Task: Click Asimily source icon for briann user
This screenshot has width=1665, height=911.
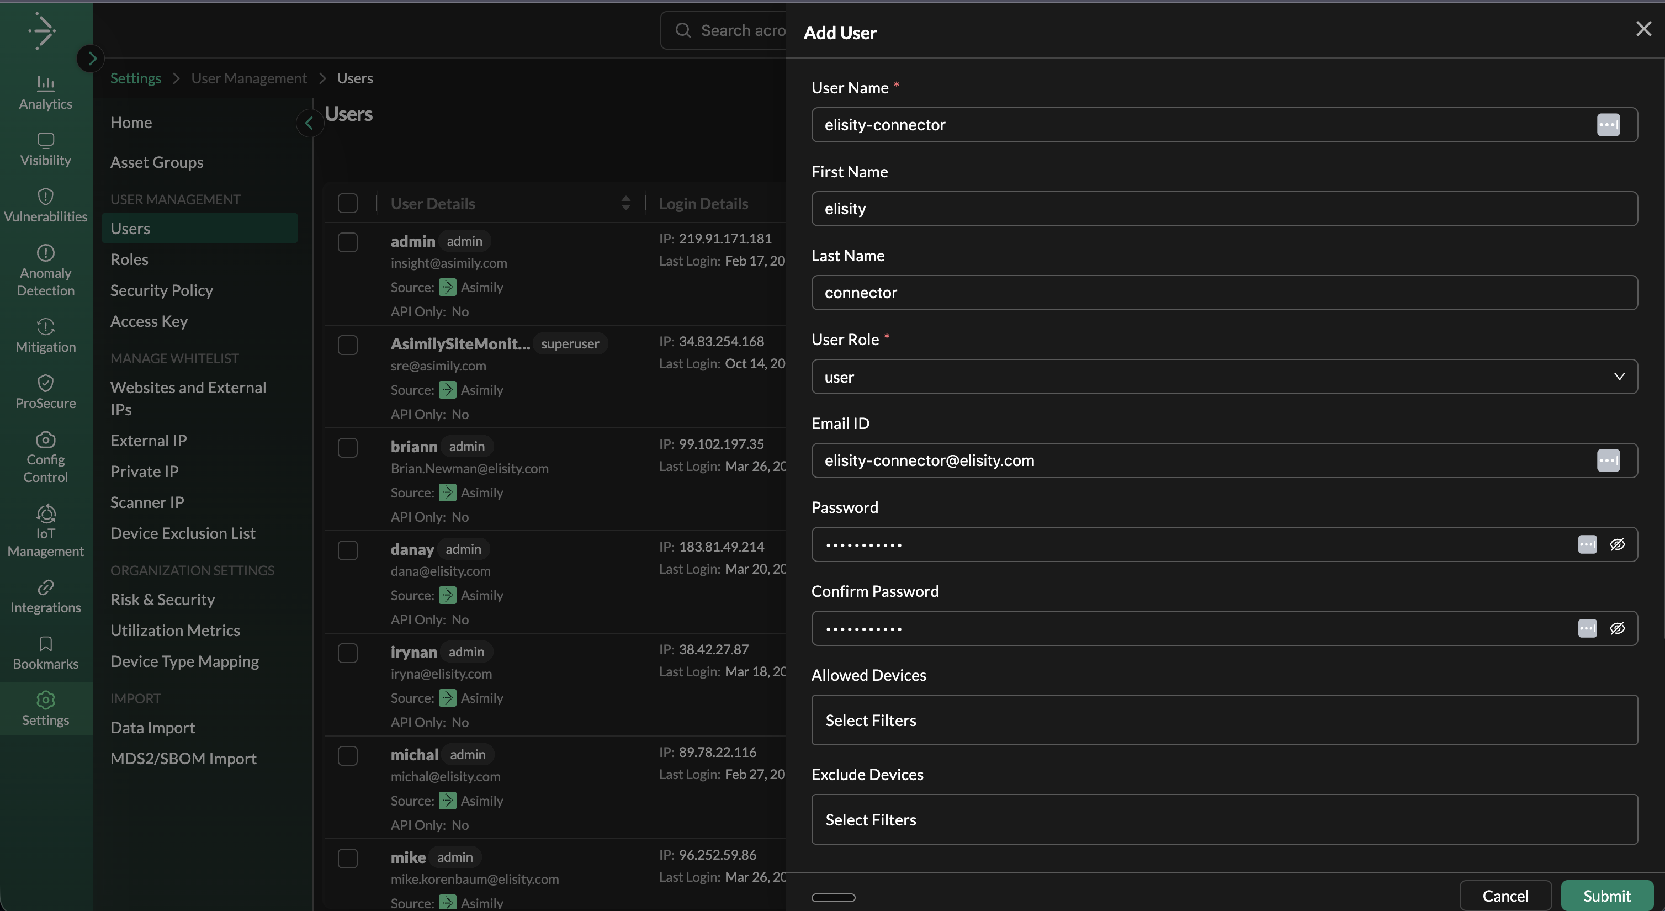Action: 447,492
